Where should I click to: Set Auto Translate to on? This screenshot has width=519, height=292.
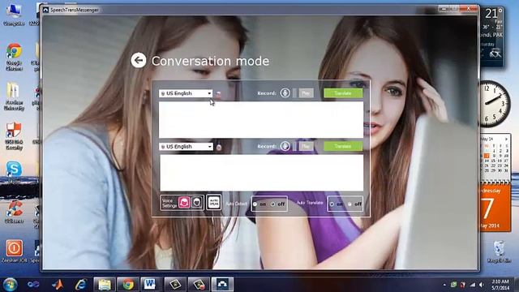tap(332, 204)
